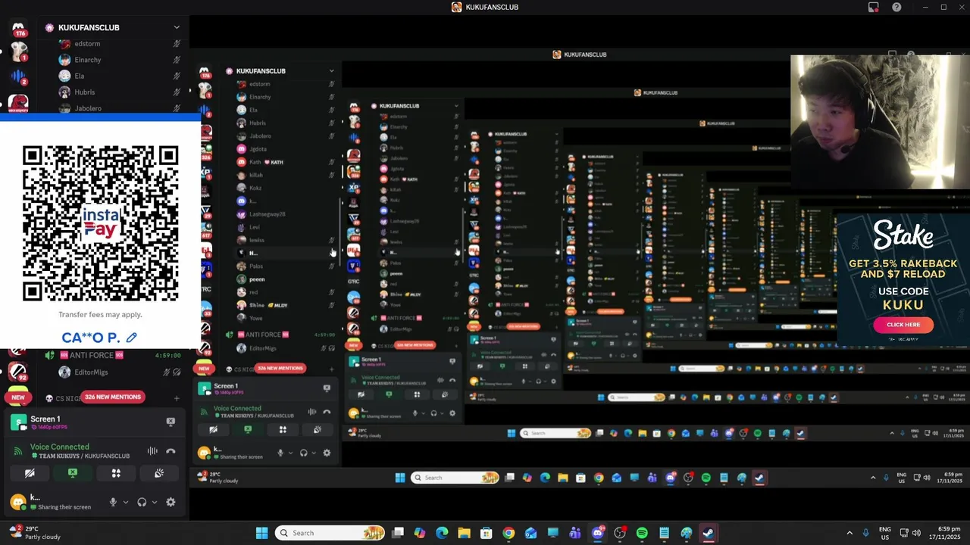The width and height of the screenshot is (970, 545).
Task: Open the blue waveform server with 2 badge
Action: 18,76
